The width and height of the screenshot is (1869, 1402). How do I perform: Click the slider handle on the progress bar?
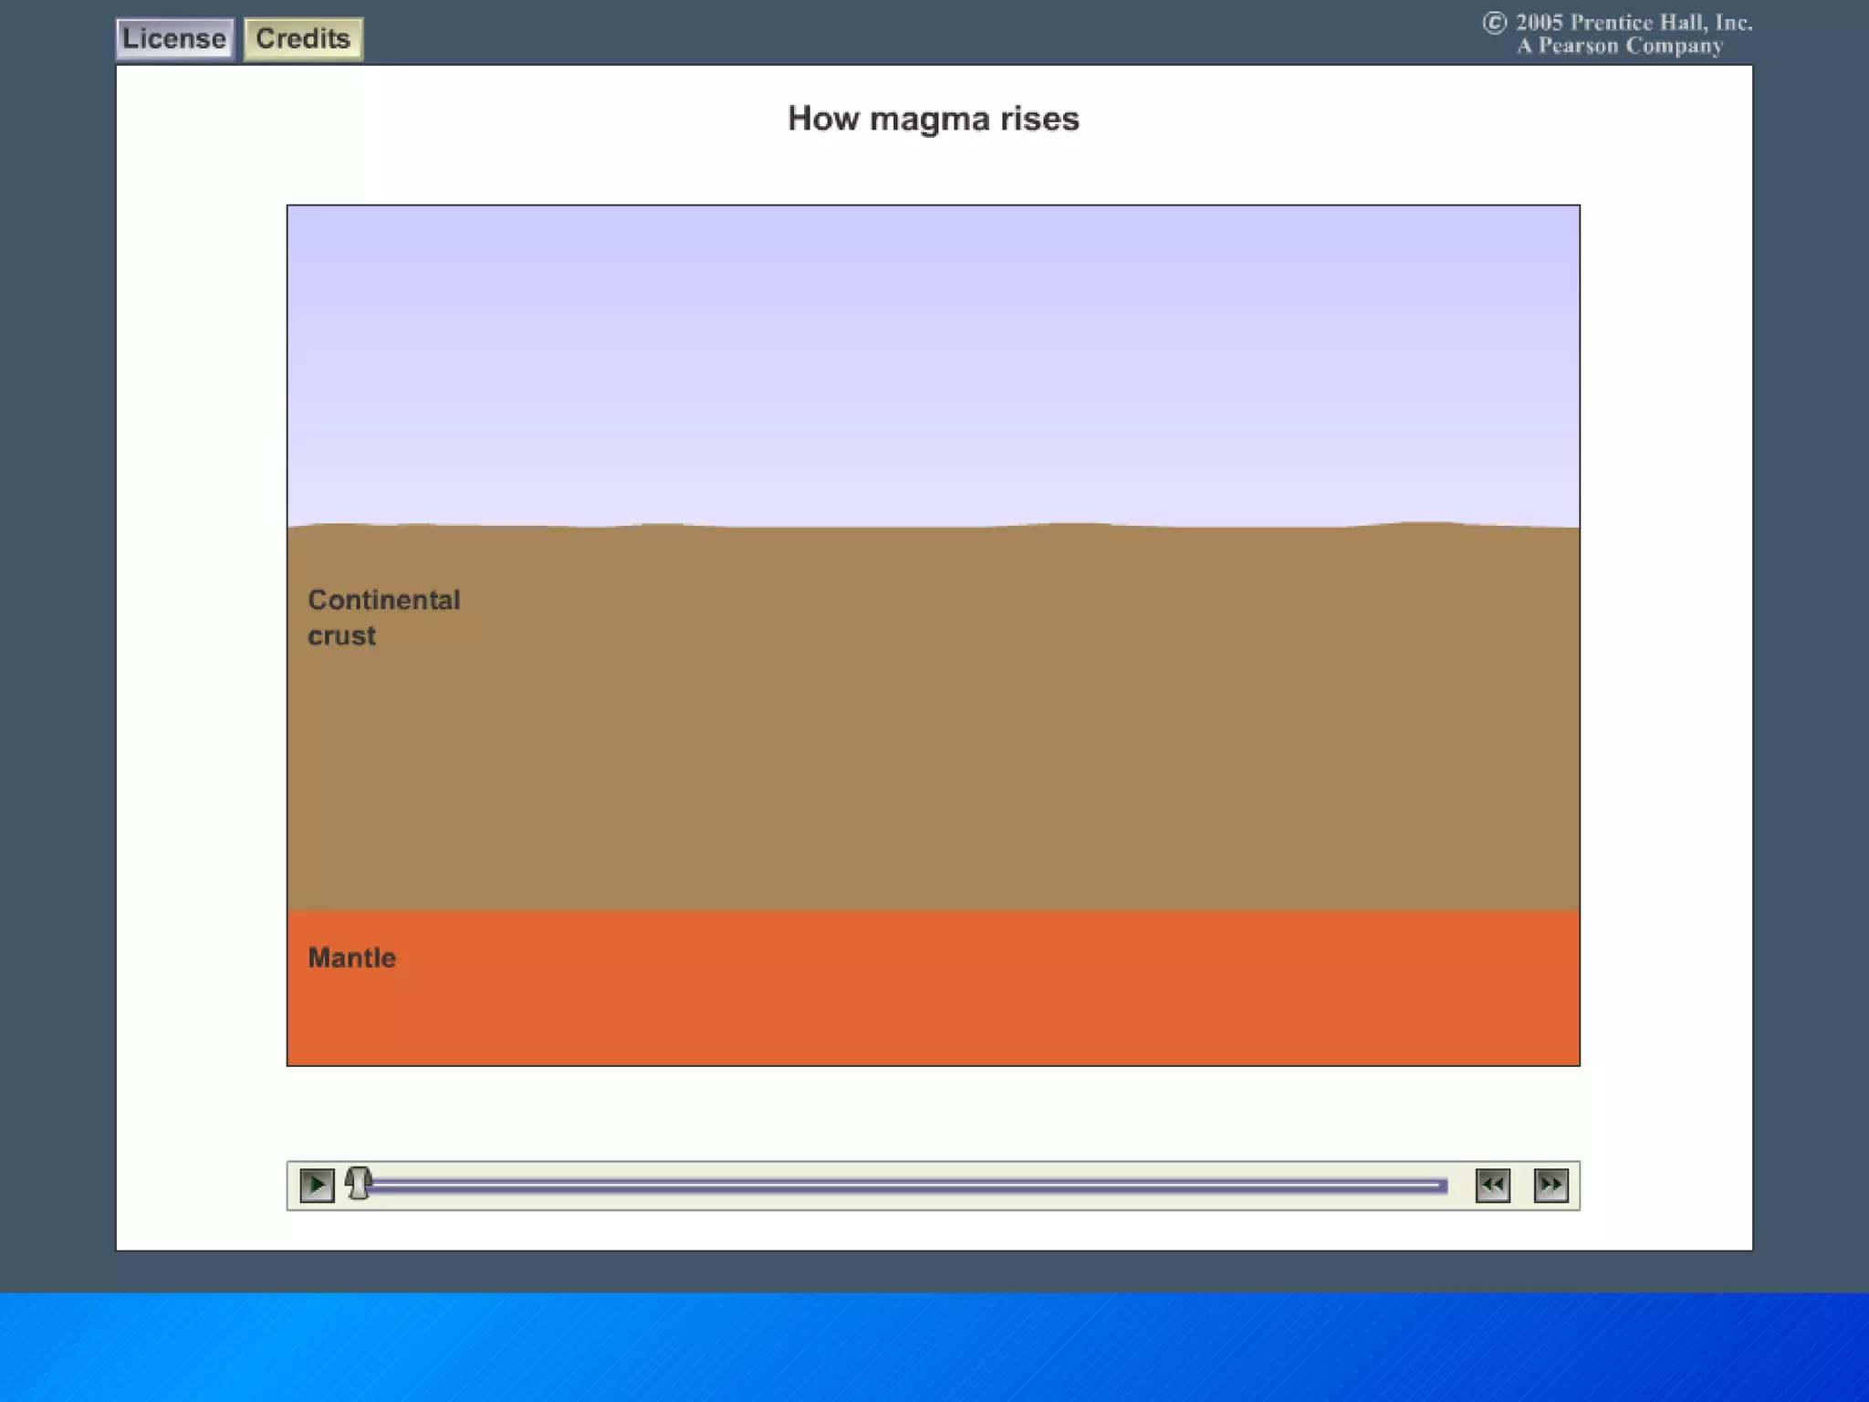pos(359,1184)
